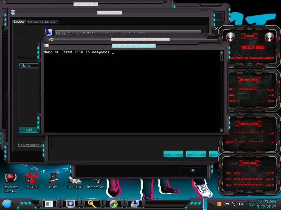
Task: Click the right alien head gadget icon
Action: (x=269, y=37)
